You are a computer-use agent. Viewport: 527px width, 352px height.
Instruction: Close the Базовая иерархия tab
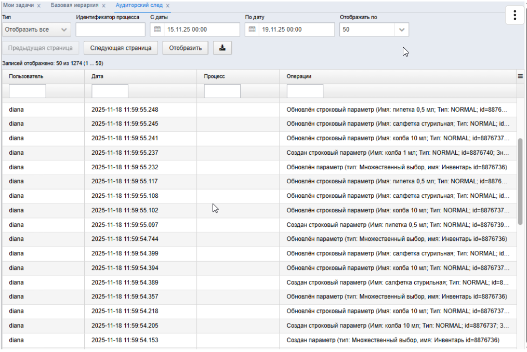tap(103, 6)
